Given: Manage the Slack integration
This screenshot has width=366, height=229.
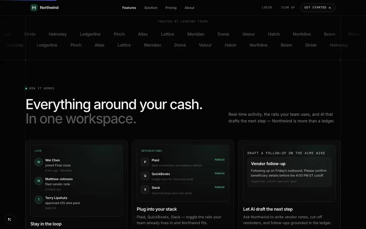Looking at the screenshot, I should point(220,187).
